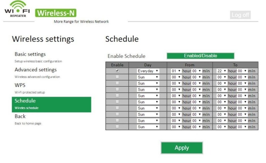
Task: Open the To hour dropdown showing 22
Action: click(x=222, y=71)
